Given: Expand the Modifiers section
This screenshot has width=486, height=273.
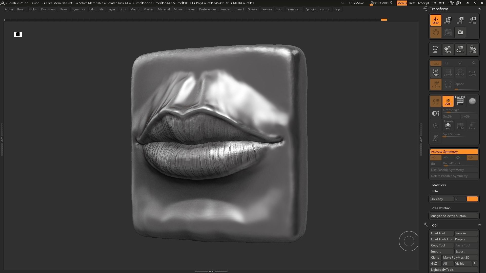Looking at the screenshot, I should [x=439, y=185].
